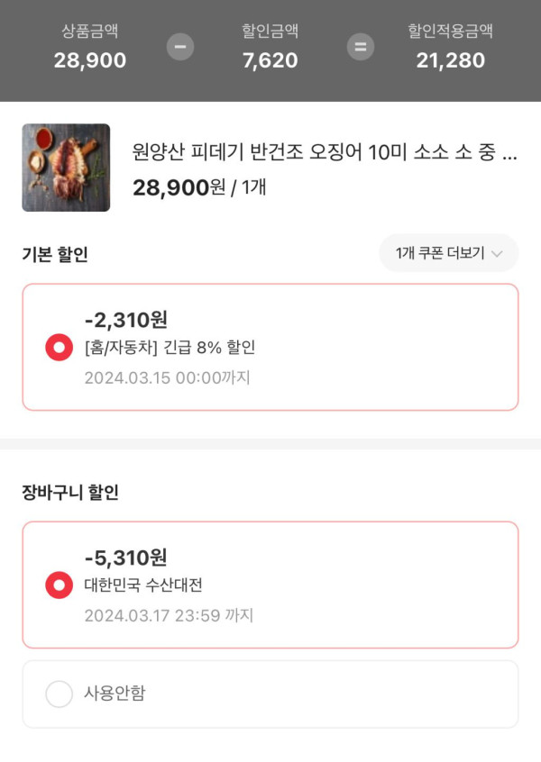Click the minus circle icon in summary
The width and height of the screenshot is (541, 762).
click(x=180, y=47)
